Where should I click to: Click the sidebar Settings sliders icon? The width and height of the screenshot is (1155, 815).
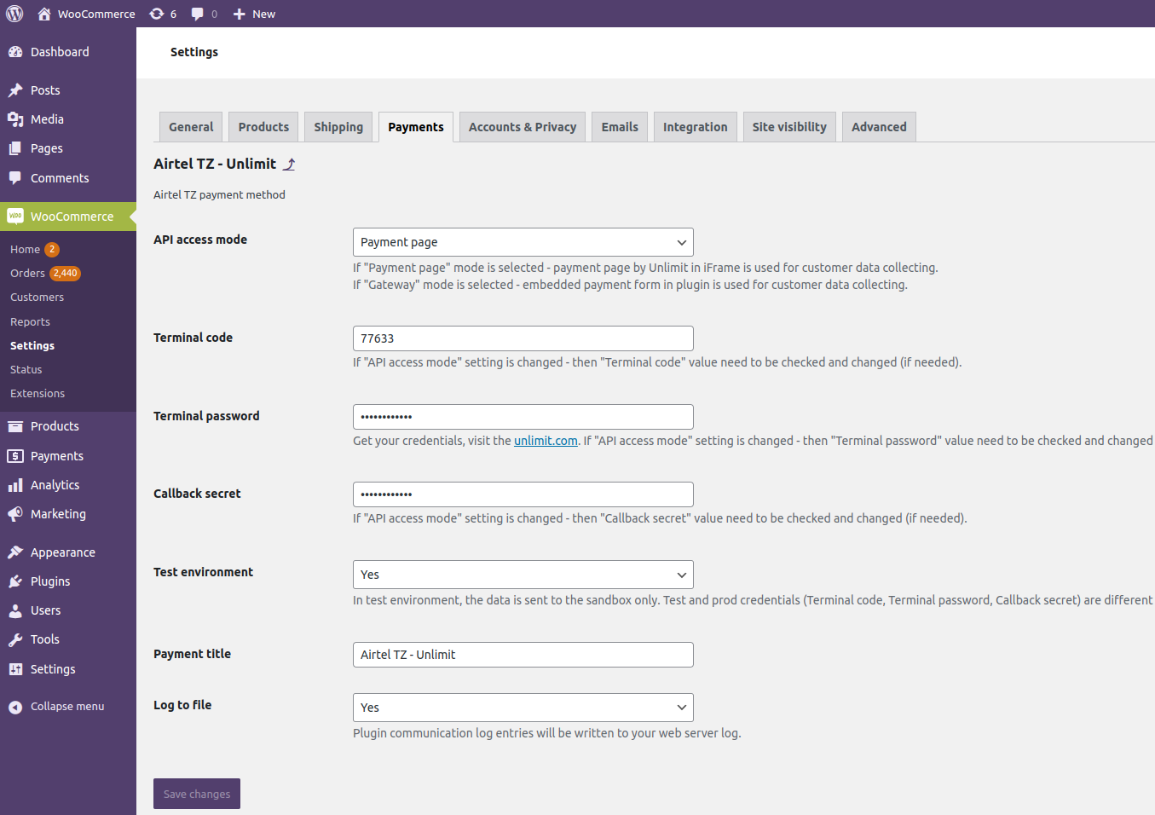coord(15,669)
